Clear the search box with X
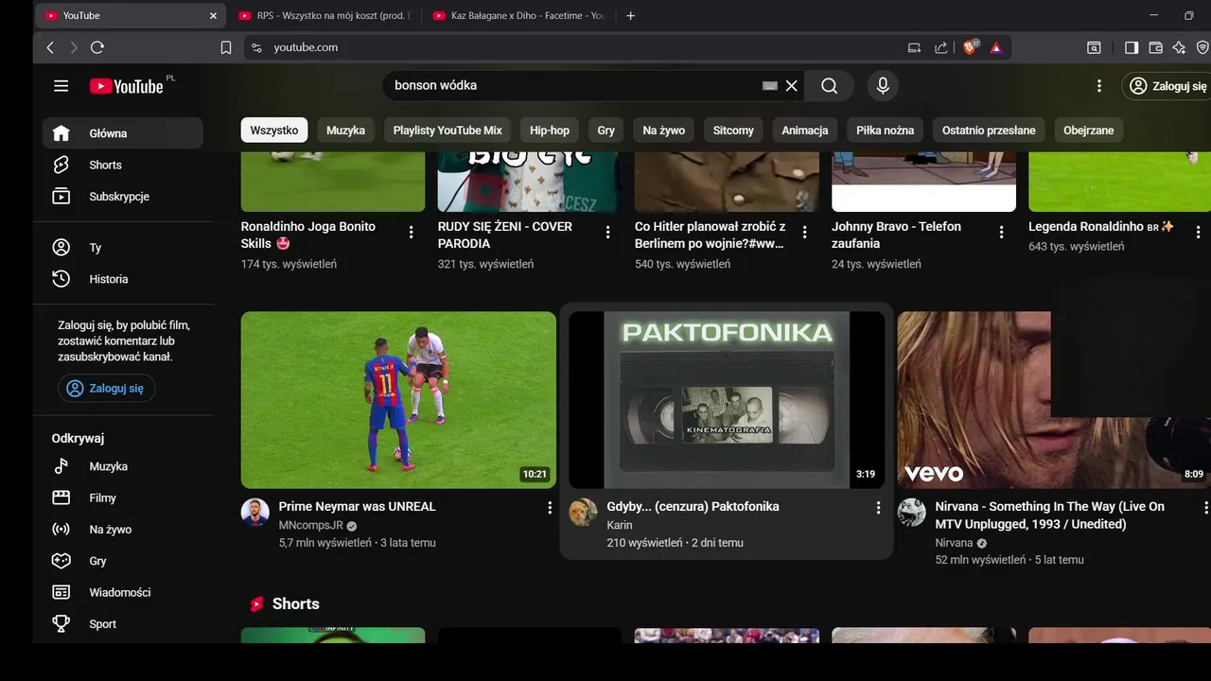Image resolution: width=1211 pixels, height=681 pixels. pos(792,86)
